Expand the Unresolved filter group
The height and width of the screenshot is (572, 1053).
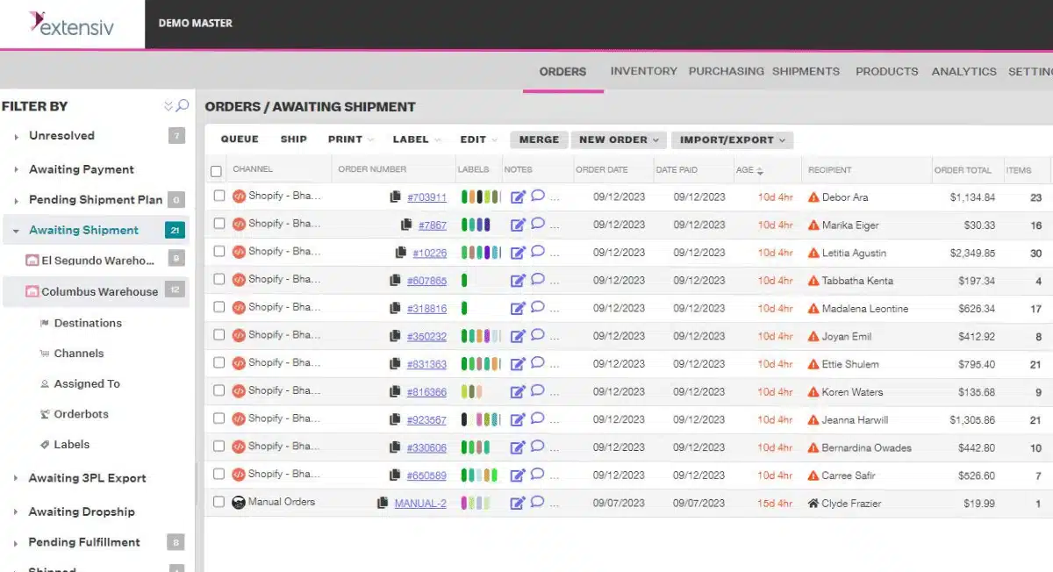tap(16, 137)
